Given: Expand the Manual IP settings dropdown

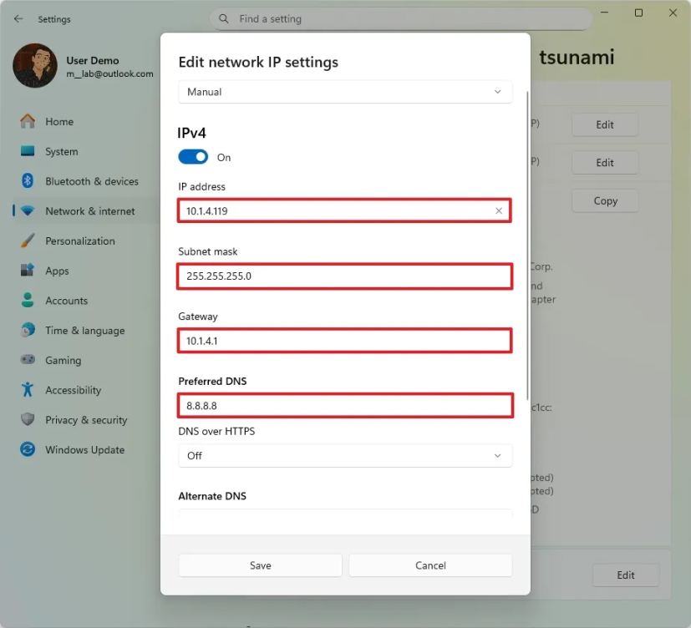Looking at the screenshot, I should (x=345, y=92).
